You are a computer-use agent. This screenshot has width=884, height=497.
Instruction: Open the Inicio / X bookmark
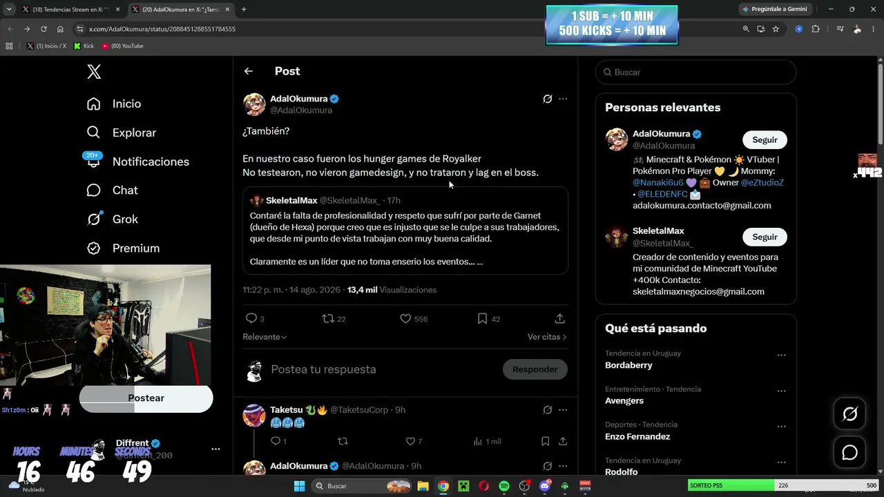click(x=47, y=46)
